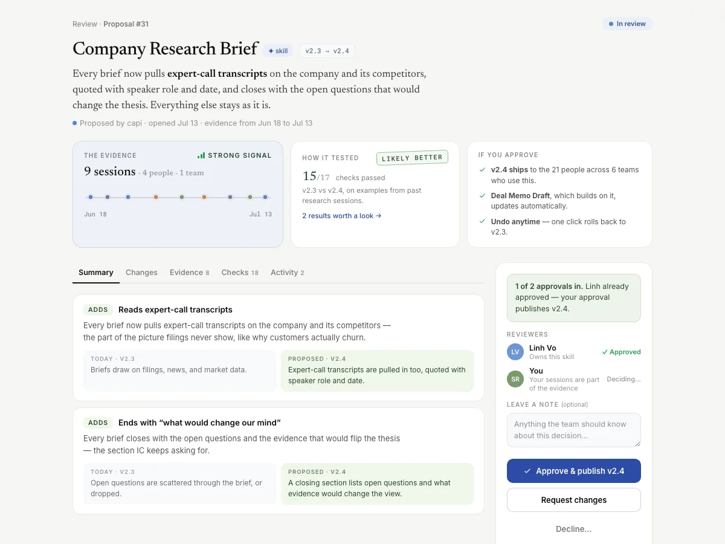Select the middle (fifth) green session dot

pyautogui.click(x=182, y=197)
